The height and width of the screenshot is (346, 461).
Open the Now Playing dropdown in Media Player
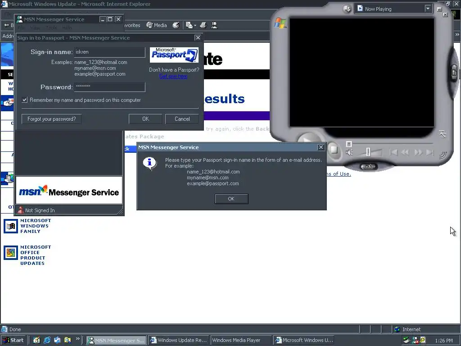[393, 9]
